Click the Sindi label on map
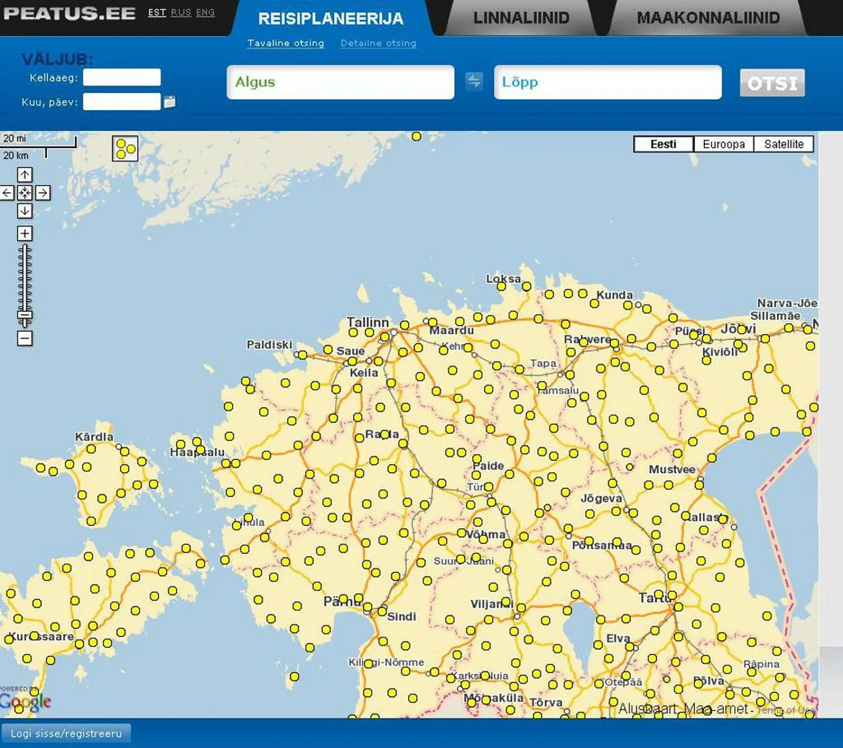This screenshot has height=748, width=843. pyautogui.click(x=402, y=617)
